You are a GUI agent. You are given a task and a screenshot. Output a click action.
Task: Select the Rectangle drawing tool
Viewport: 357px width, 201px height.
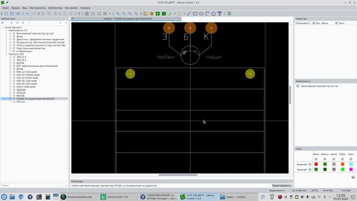point(195,13)
